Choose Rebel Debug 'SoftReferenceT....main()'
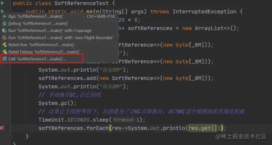 pos(59,52)
